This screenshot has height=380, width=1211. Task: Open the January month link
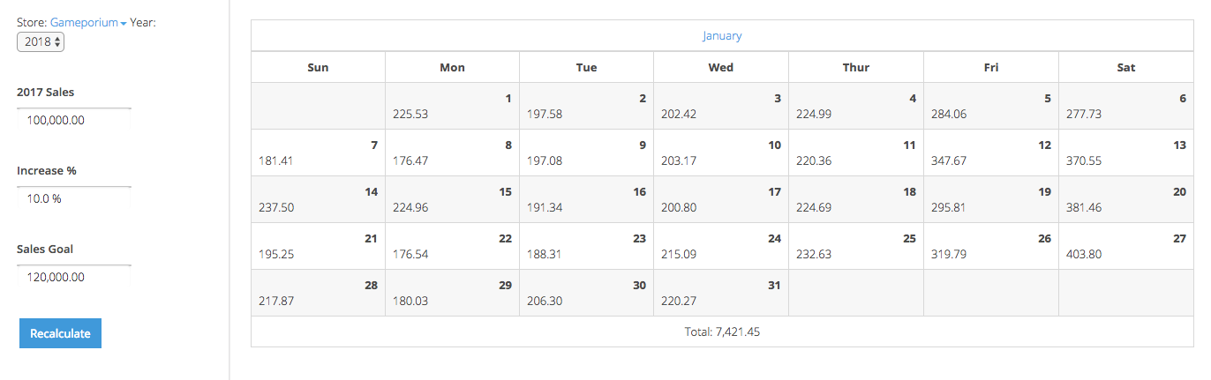click(722, 36)
